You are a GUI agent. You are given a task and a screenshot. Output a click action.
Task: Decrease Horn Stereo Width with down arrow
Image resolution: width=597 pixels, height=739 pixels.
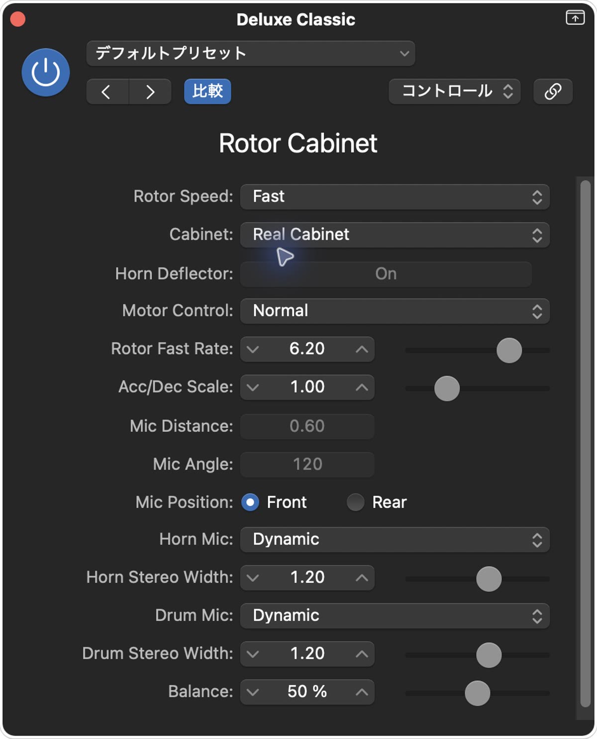pos(253,578)
